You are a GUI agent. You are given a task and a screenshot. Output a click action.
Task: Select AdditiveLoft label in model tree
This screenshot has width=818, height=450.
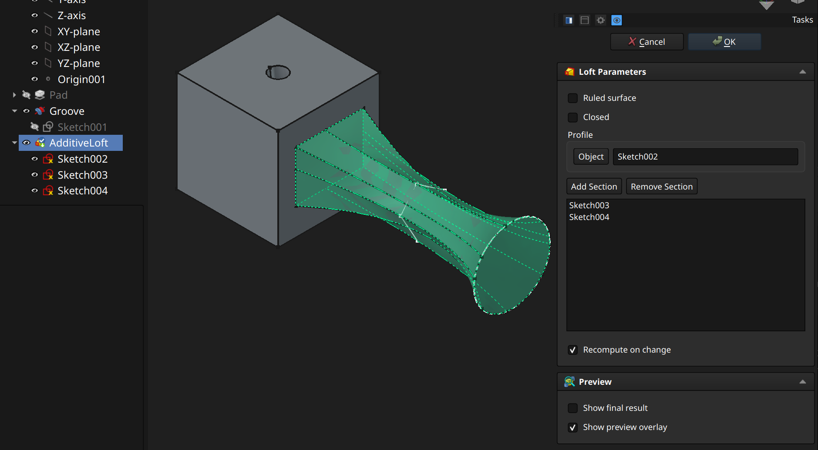click(x=79, y=143)
